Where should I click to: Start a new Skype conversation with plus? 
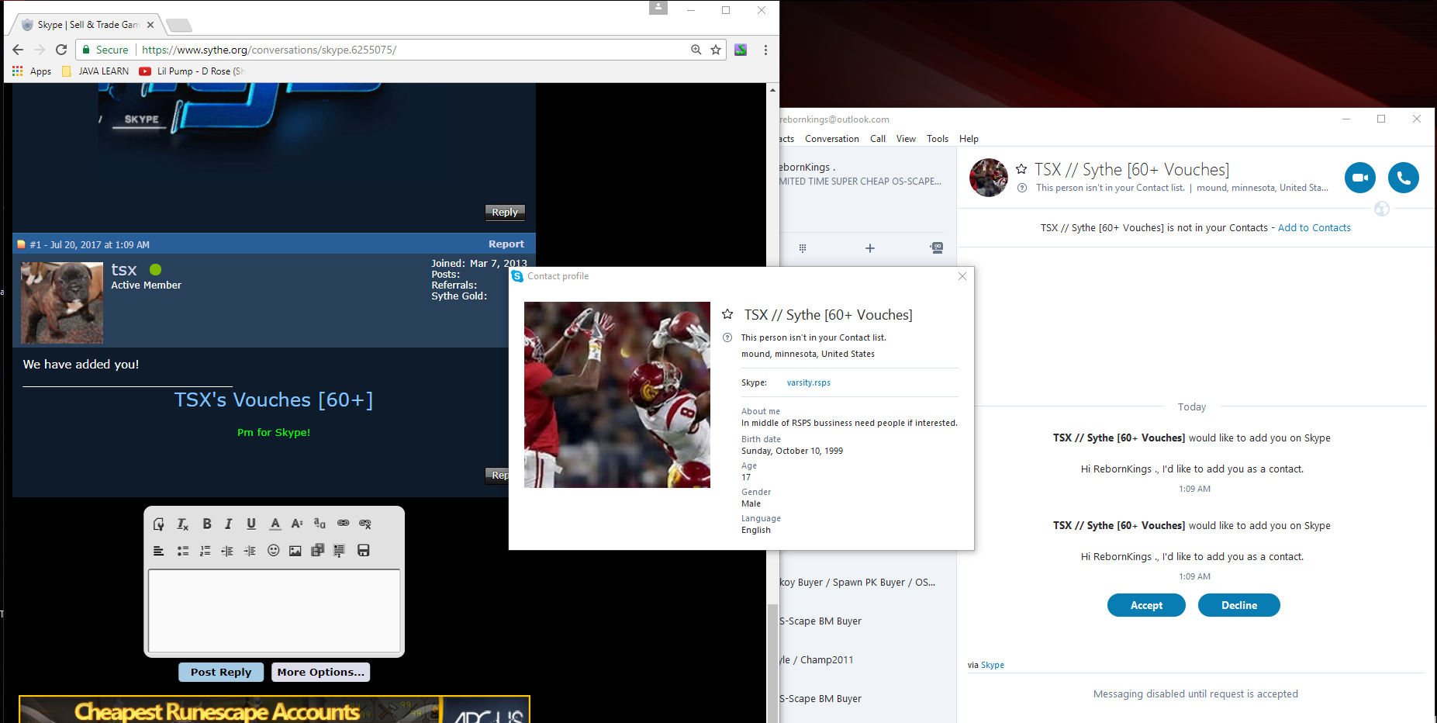[x=870, y=248]
